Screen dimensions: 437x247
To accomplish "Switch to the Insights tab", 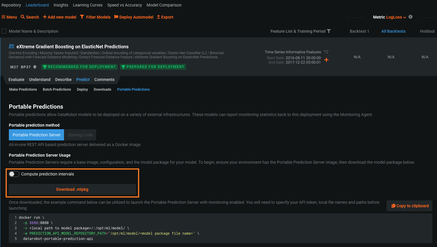I will 61,5.
